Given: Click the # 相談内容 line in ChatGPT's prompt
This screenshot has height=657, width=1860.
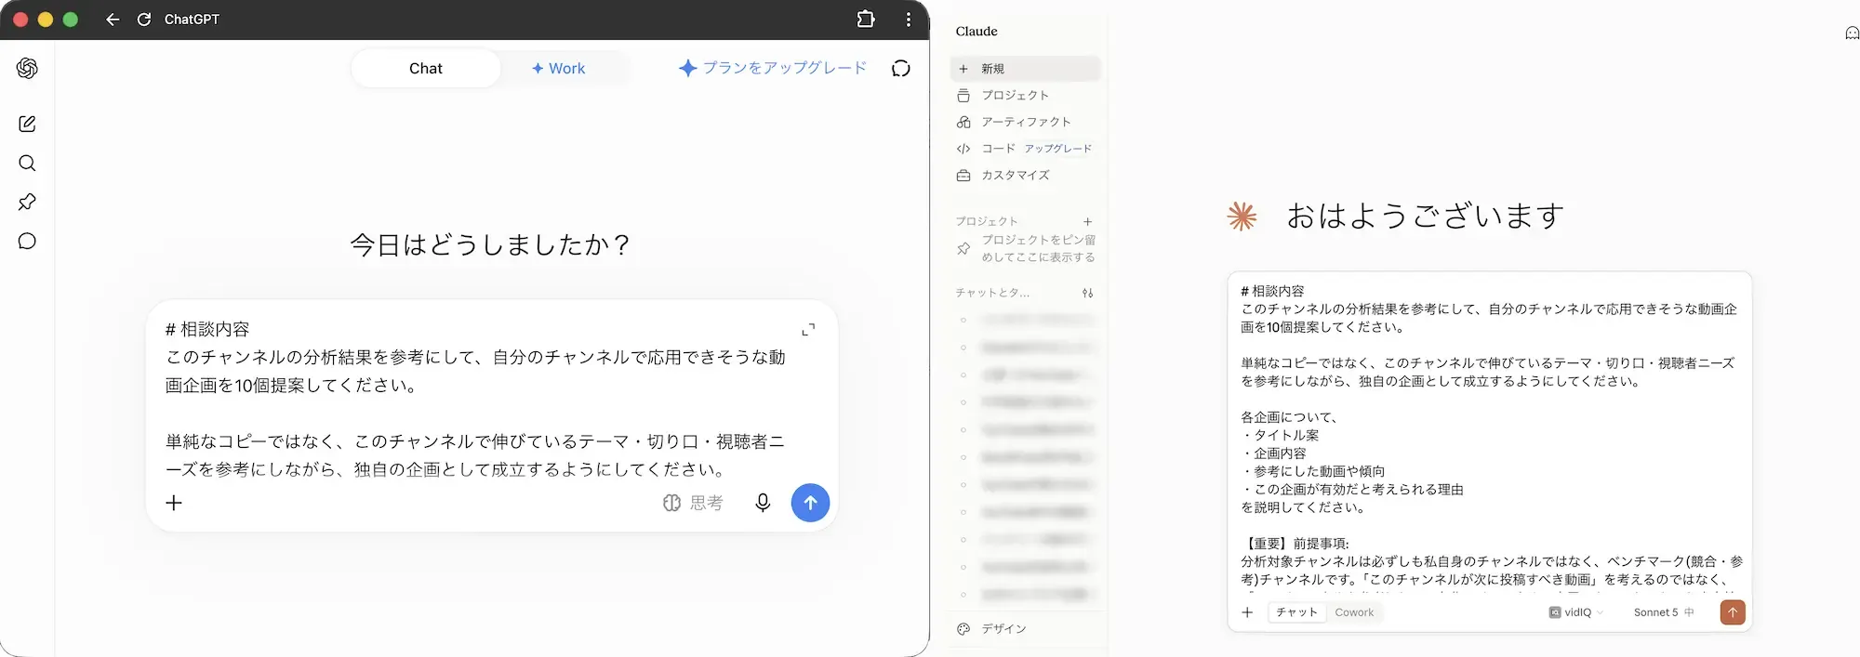Looking at the screenshot, I should pyautogui.click(x=207, y=329).
